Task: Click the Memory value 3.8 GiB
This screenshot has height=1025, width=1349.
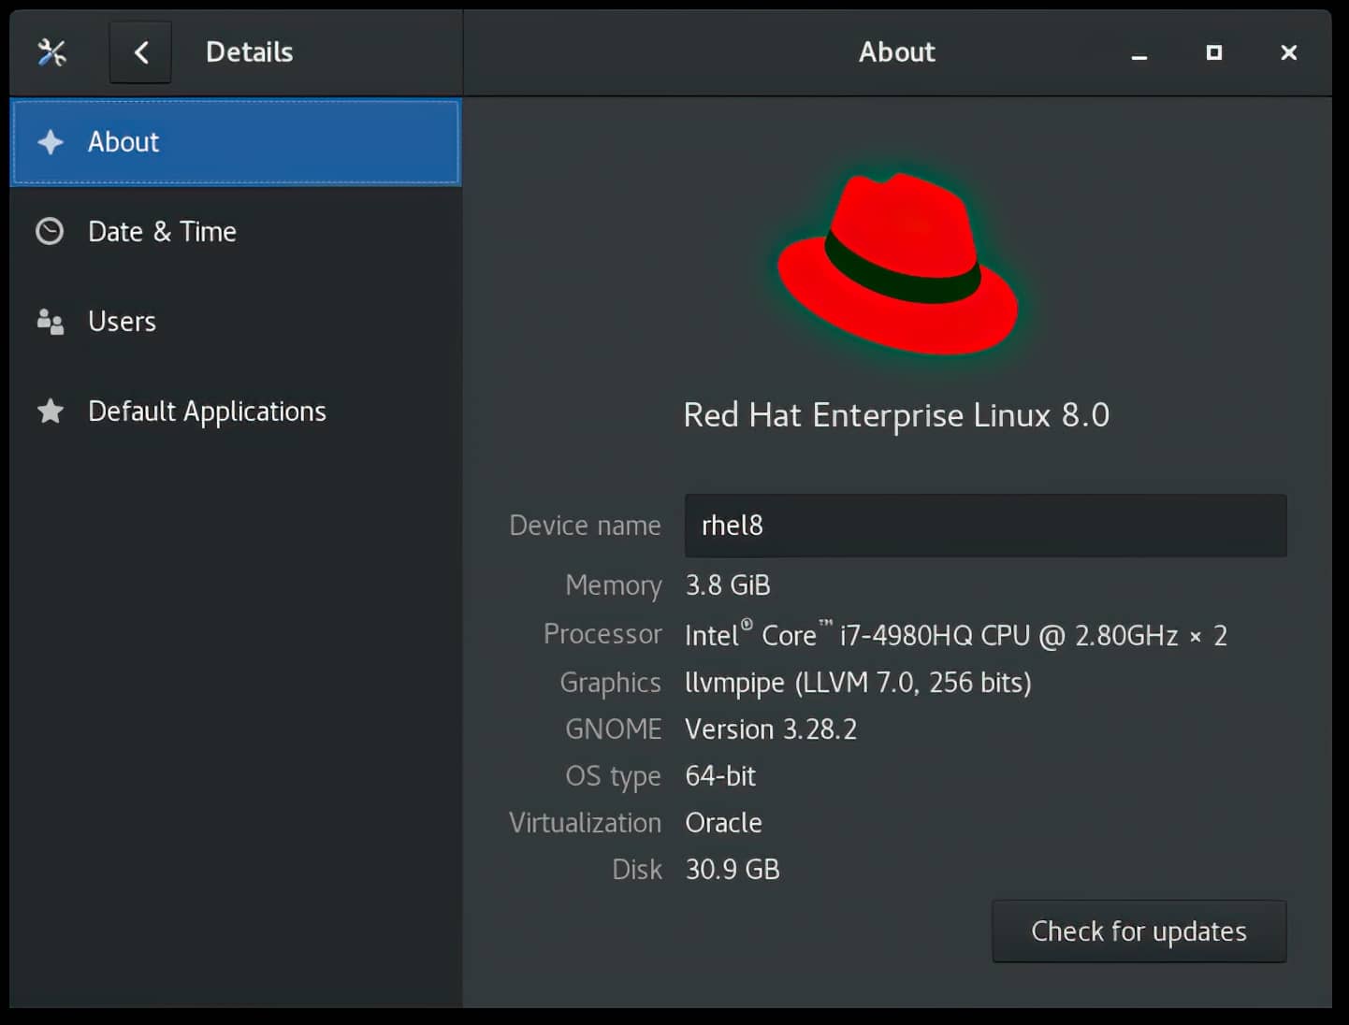Action: 728,585
